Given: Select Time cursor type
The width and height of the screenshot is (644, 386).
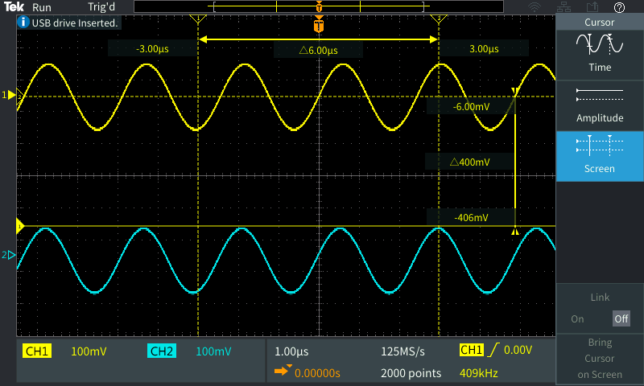Looking at the screenshot, I should [x=599, y=54].
